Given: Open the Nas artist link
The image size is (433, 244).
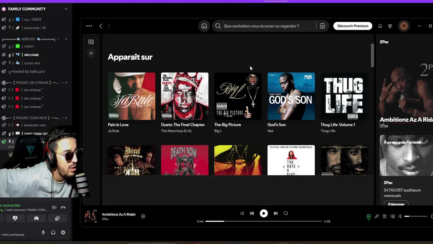Looking at the screenshot, I should click(270, 131).
